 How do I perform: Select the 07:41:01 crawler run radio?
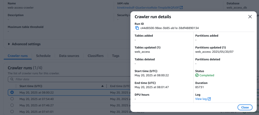[12, 111]
